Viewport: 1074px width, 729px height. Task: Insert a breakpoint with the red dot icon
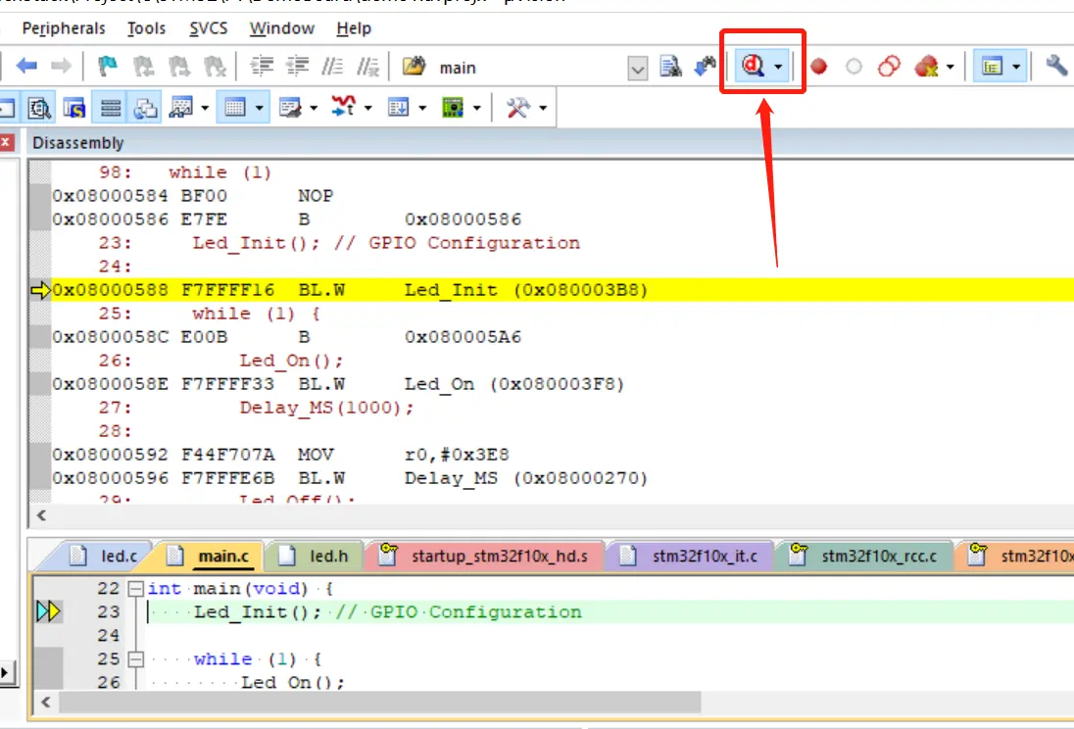click(818, 67)
